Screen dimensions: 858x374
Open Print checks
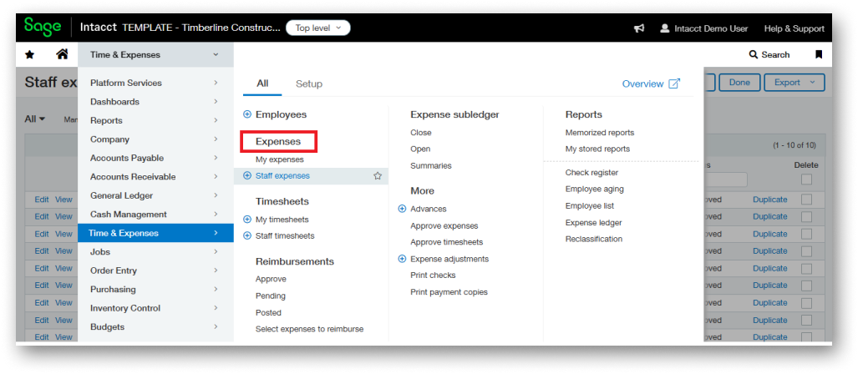coord(433,275)
